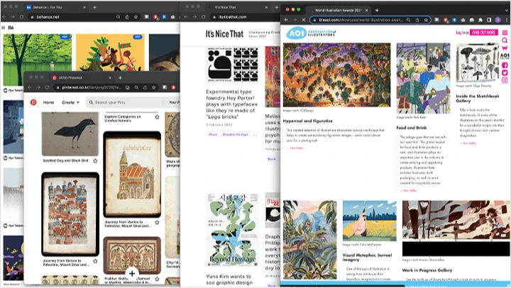
Task: Click the itsnicethat.com address bar
Action: (x=244, y=16)
